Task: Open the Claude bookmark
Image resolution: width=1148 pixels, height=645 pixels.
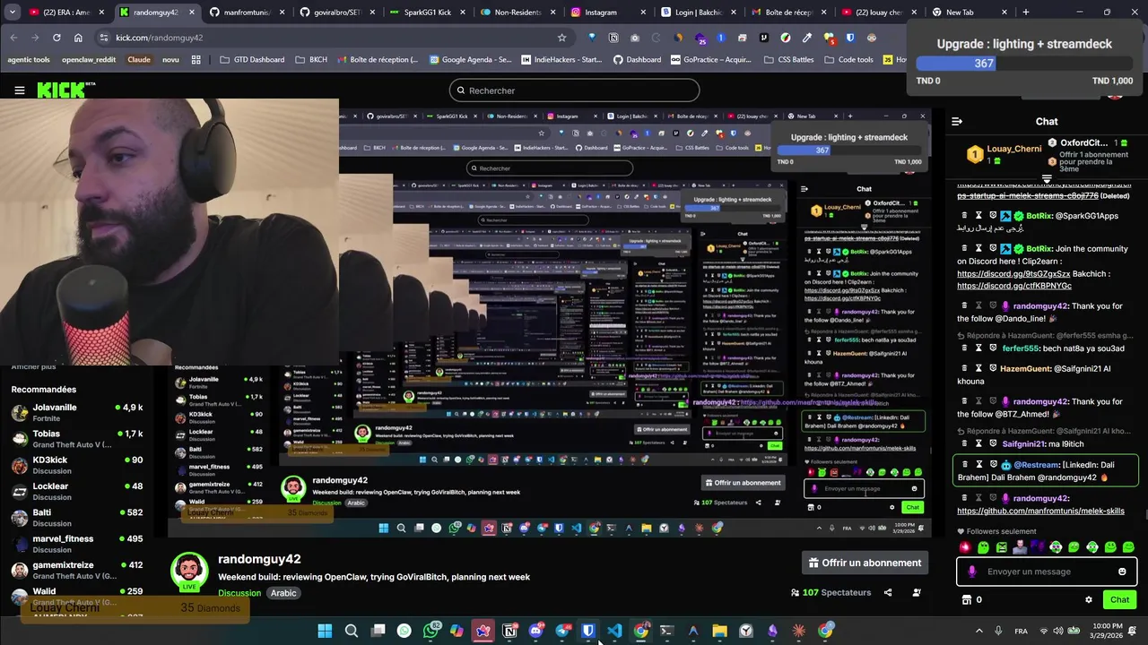Action: click(x=139, y=60)
